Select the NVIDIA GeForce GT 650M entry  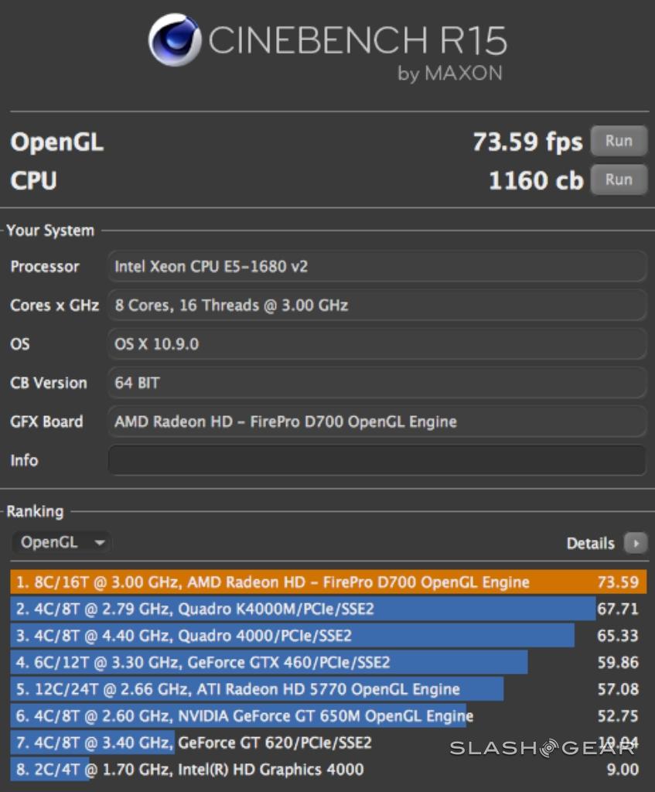(x=238, y=716)
